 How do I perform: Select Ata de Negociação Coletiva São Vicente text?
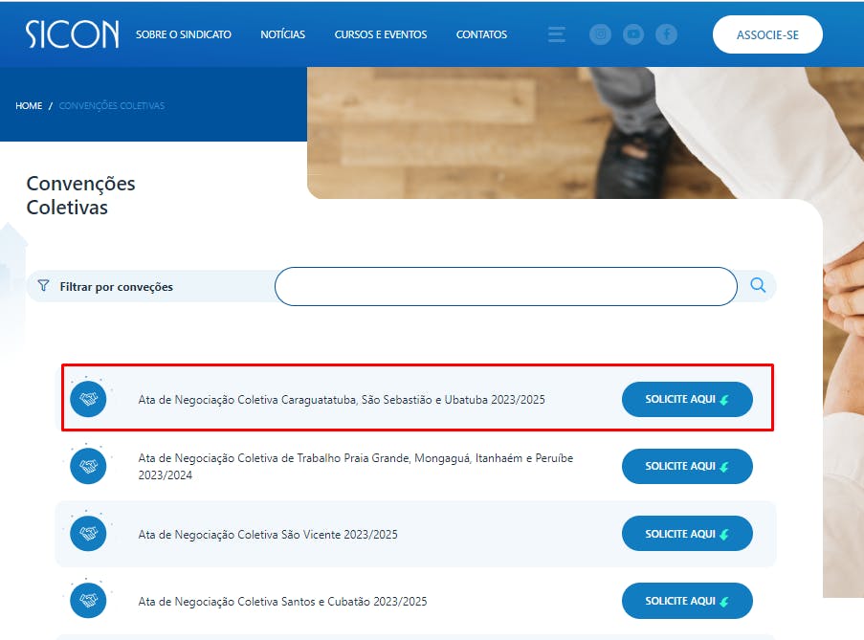pos(268,534)
